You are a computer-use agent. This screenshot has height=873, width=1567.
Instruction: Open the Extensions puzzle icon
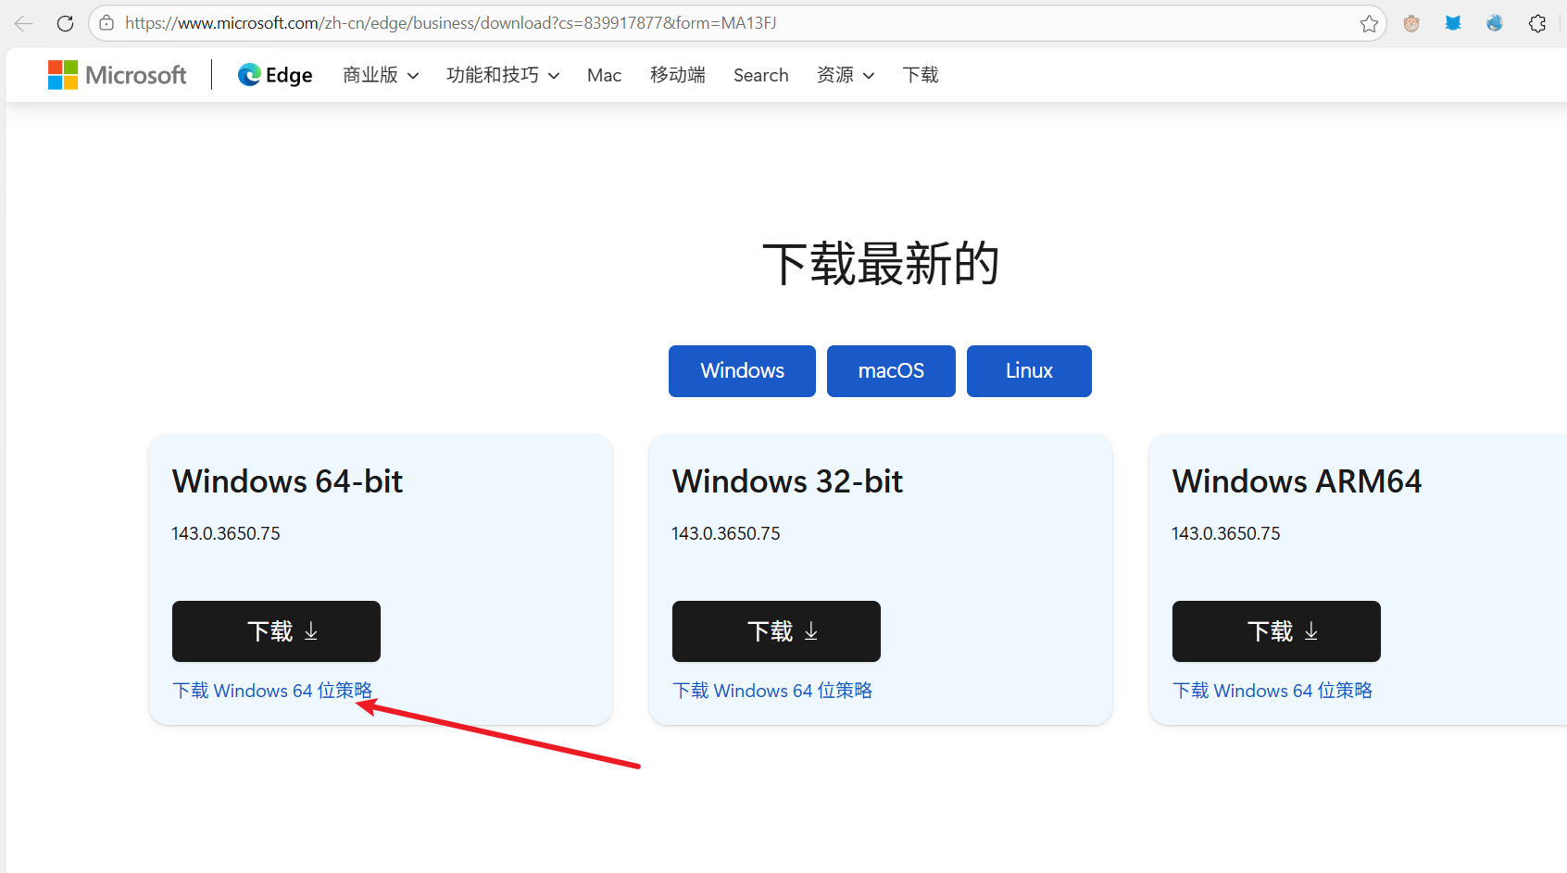[x=1537, y=23]
